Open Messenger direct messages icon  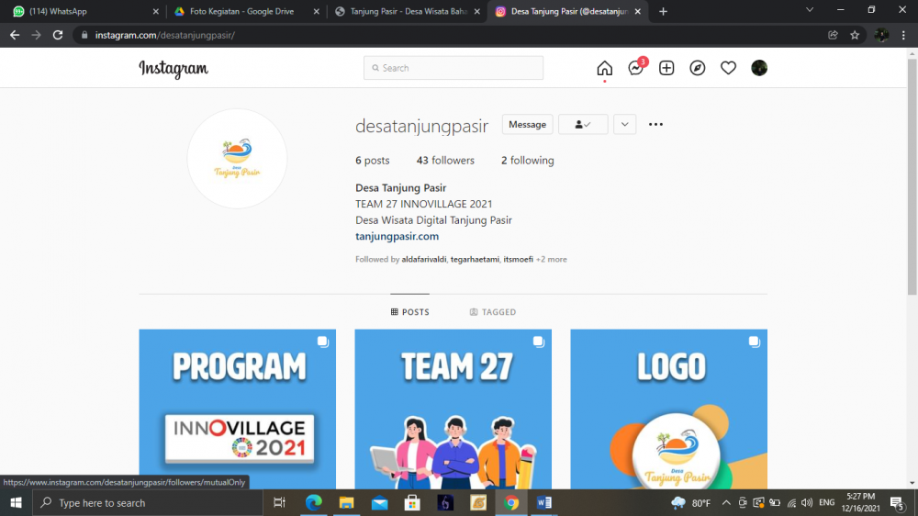coord(636,68)
